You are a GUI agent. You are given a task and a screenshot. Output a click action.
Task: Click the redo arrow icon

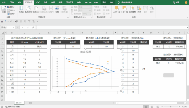(x=11, y=21)
